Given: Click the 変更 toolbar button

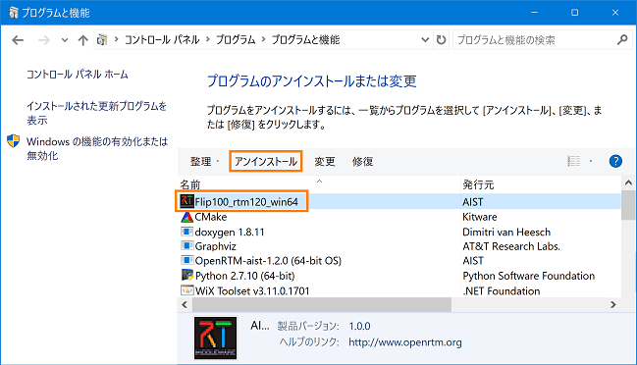Looking at the screenshot, I should point(325,162).
